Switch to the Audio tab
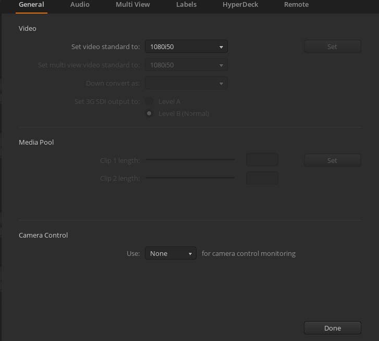The width and height of the screenshot is (379, 341). tap(80, 5)
